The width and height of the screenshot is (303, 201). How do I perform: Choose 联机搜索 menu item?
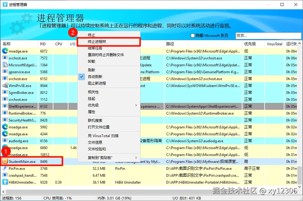[x=109, y=121]
